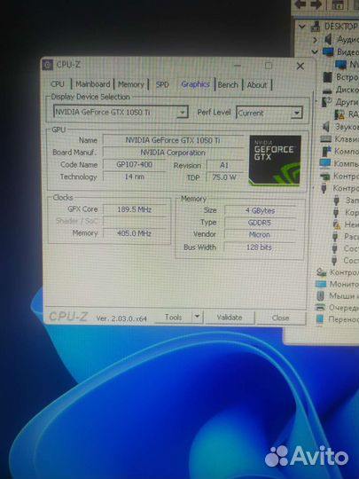
Task: Click the GeForce GTX logo image
Action: click(x=275, y=161)
